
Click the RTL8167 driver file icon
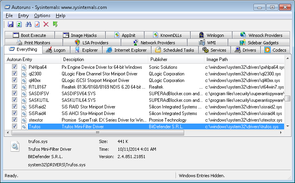tap(24, 87)
